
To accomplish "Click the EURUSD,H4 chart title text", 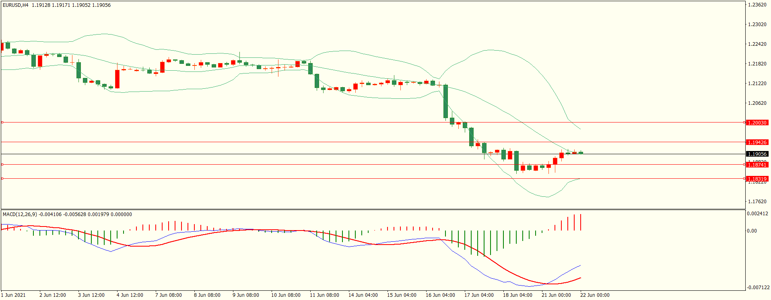I will 16,5.
